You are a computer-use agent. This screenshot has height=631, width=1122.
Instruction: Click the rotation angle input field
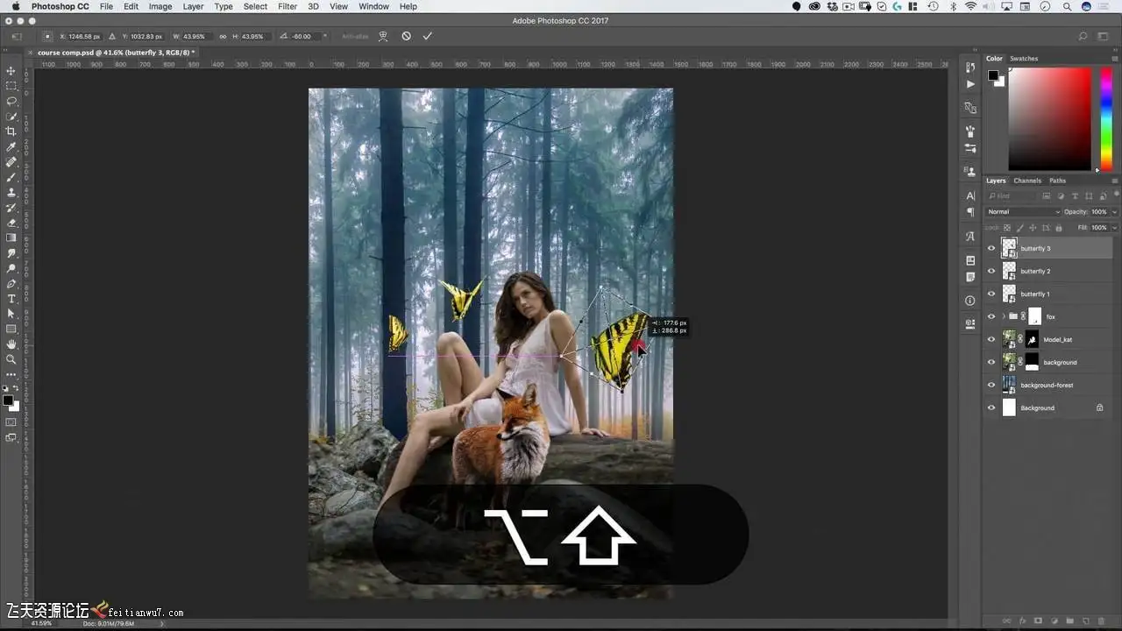(x=304, y=36)
